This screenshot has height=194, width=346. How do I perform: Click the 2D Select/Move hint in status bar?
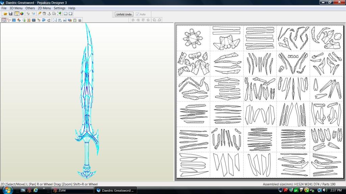[49, 184]
